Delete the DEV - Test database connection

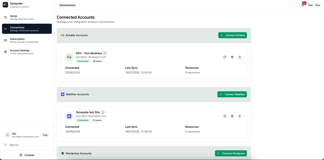(x=240, y=57)
